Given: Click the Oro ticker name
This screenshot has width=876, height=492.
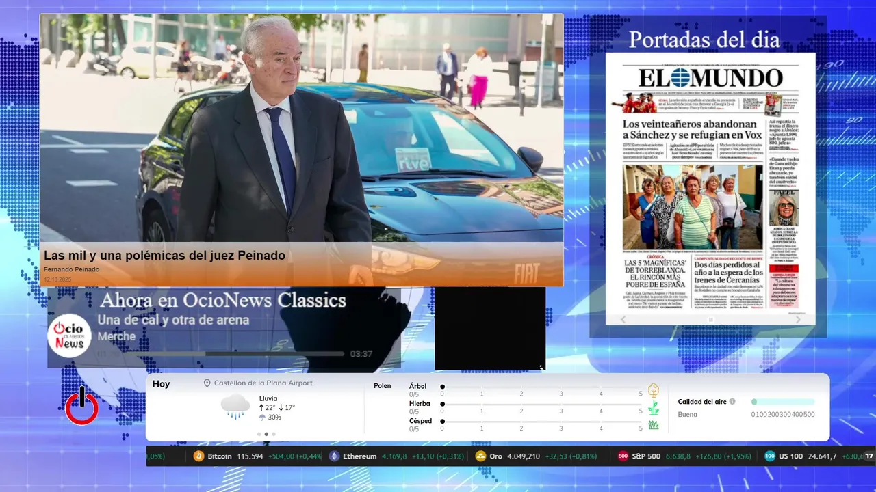Looking at the screenshot, I should pyautogui.click(x=495, y=456).
